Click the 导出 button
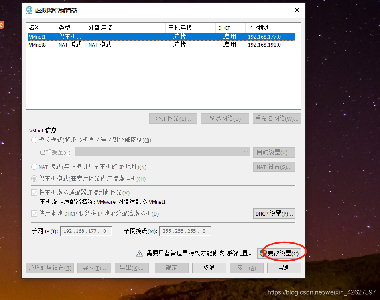Screen dimensions: 380x300 [132, 268]
